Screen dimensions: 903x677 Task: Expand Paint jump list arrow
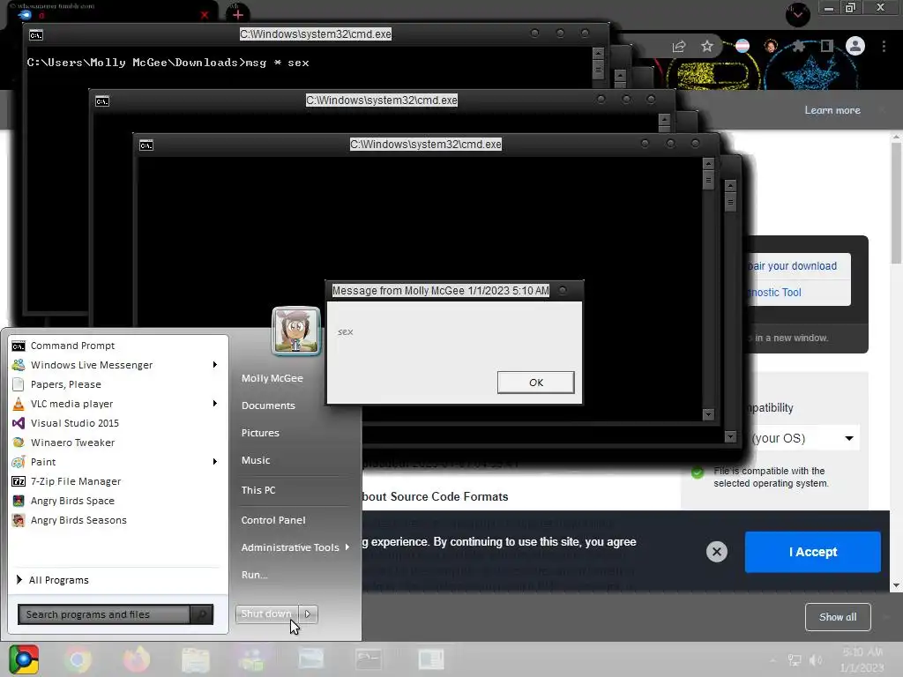click(215, 462)
